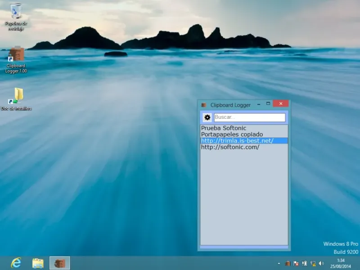Click the power/battery tray icon
Image resolution: width=360 pixels, height=270 pixels.
pos(304,263)
